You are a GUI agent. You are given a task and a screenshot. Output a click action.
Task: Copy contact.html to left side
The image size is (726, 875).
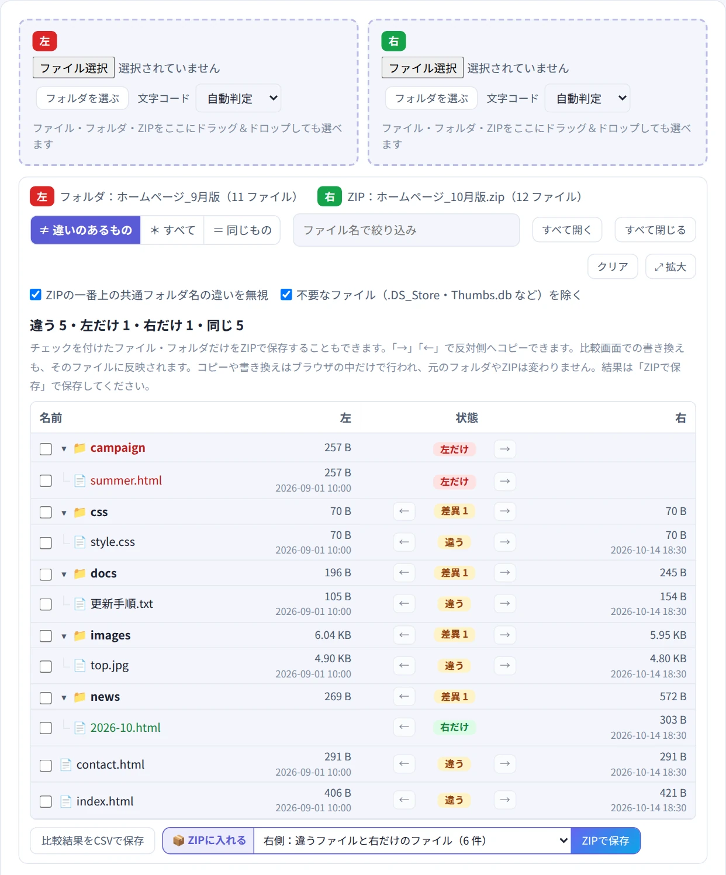pyautogui.click(x=404, y=763)
